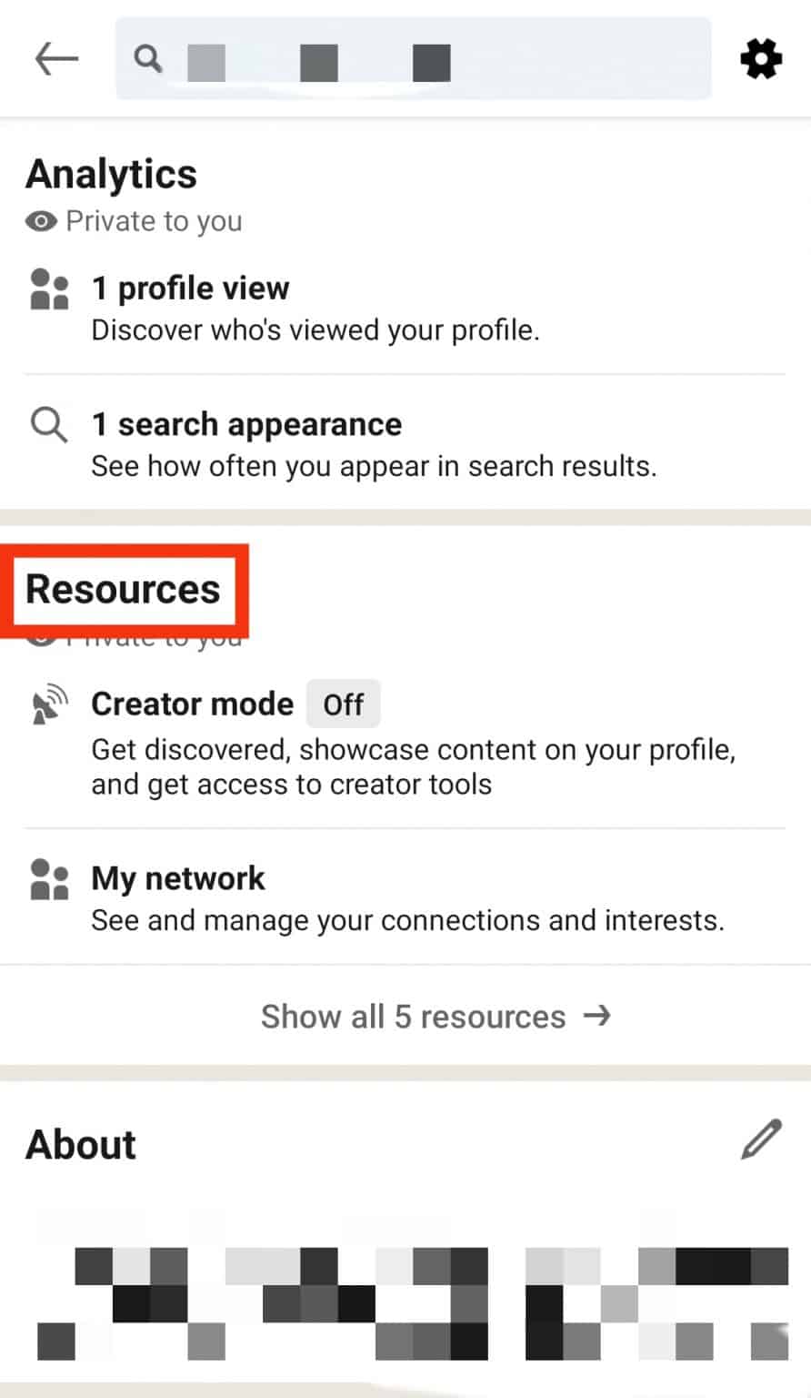The width and height of the screenshot is (811, 1398).
Task: Enable creator tools via the Off badge
Action: click(343, 703)
